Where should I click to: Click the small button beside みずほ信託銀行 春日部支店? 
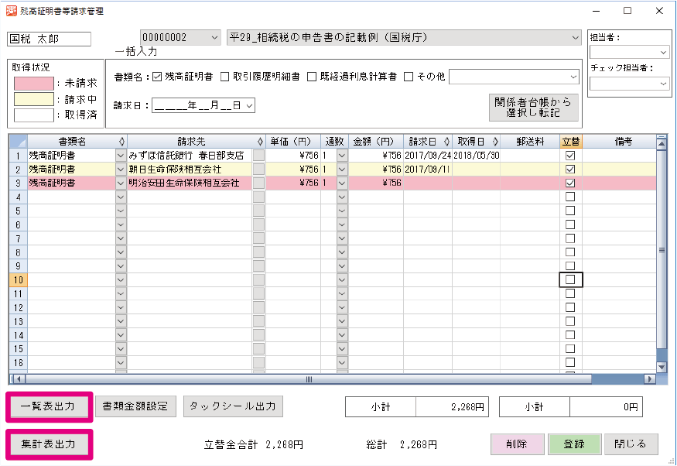(x=258, y=156)
